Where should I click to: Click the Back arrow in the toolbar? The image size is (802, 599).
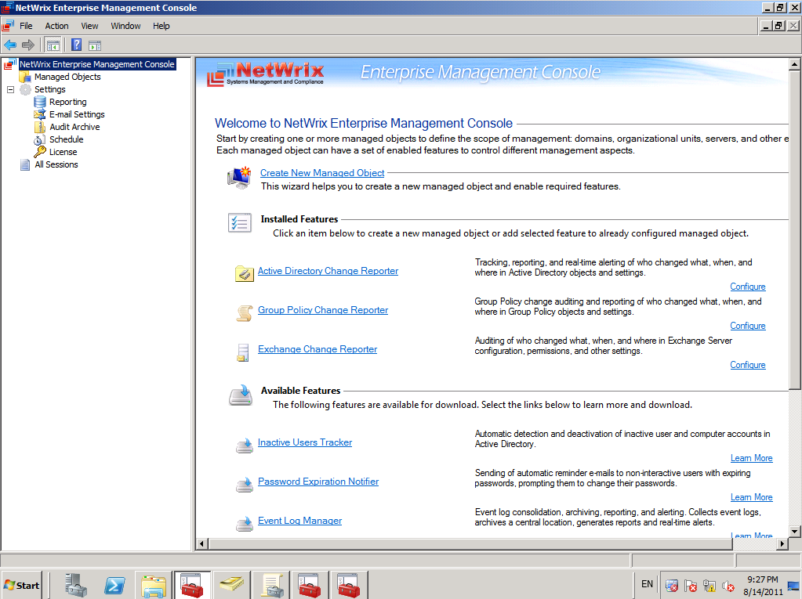click(10, 45)
